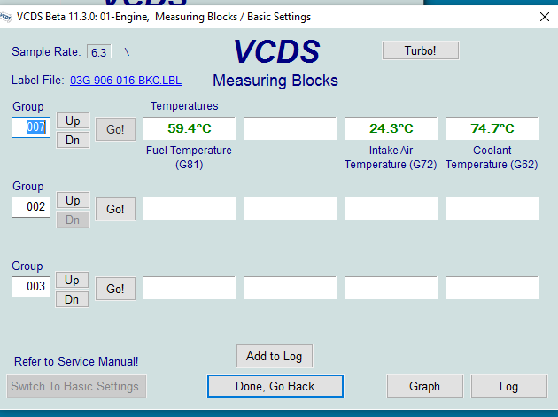Click the 74.7°C coolant temperature value
The image size is (558, 417).
[492, 128]
